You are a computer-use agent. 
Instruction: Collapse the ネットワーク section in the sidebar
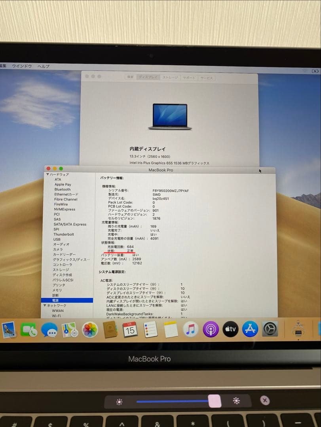point(46,305)
